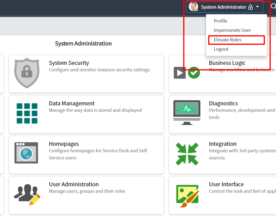Click 'Configure homepages for Service Desk' description
The height and width of the screenshot is (219, 276).
pos(98,154)
